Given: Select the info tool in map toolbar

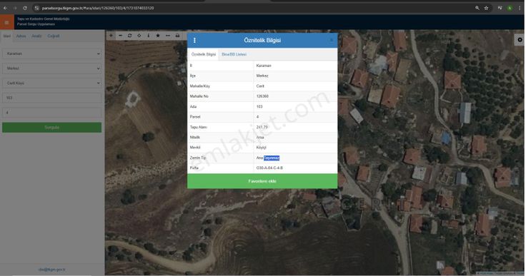Looking at the screenshot, I should 149,36.
